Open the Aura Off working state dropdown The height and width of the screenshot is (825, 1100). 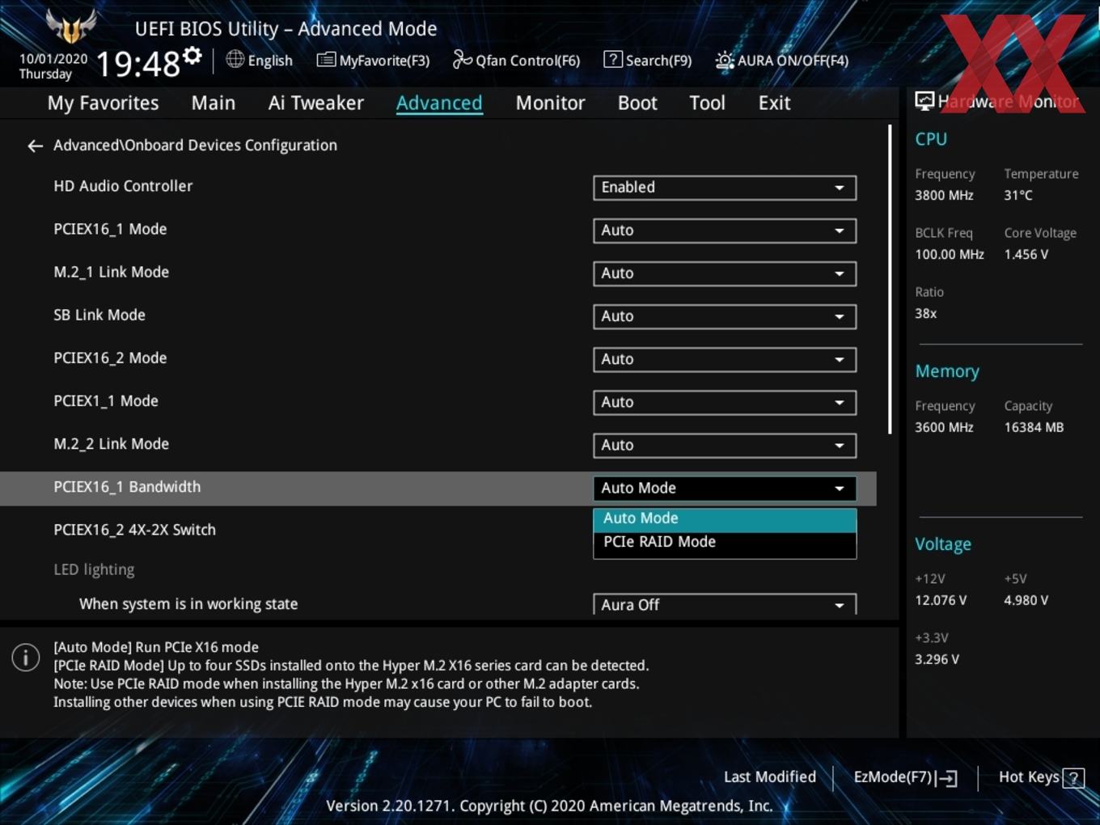725,604
